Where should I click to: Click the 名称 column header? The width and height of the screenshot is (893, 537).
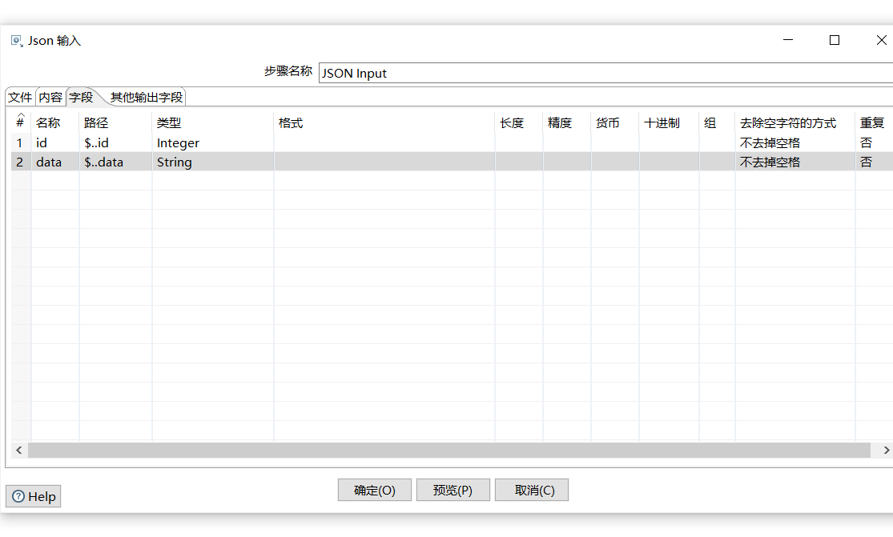(55, 122)
